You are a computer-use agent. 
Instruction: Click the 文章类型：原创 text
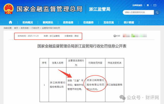click(71, 36)
